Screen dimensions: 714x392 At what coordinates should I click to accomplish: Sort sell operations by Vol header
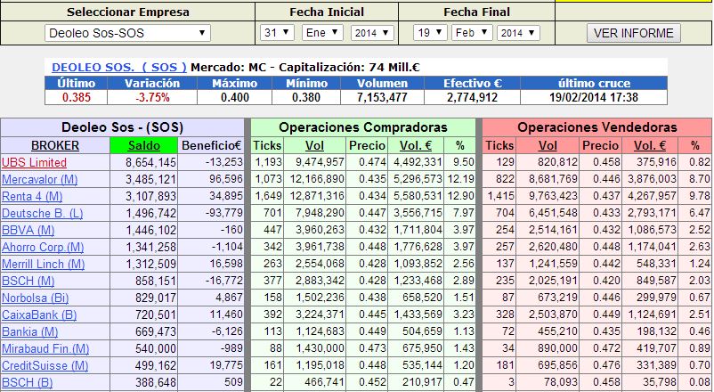coord(548,146)
